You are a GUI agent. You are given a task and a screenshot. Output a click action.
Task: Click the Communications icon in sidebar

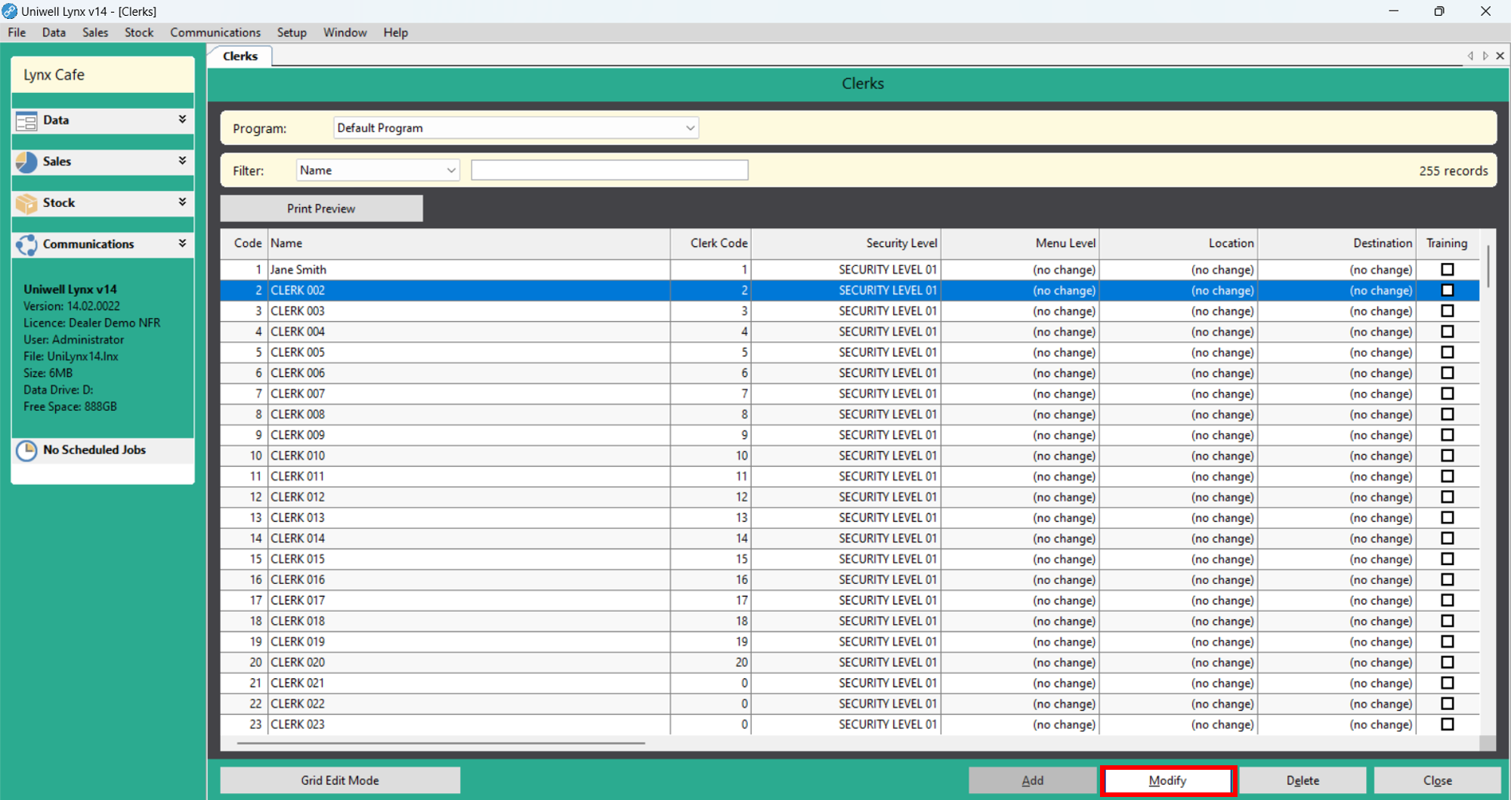coord(26,245)
